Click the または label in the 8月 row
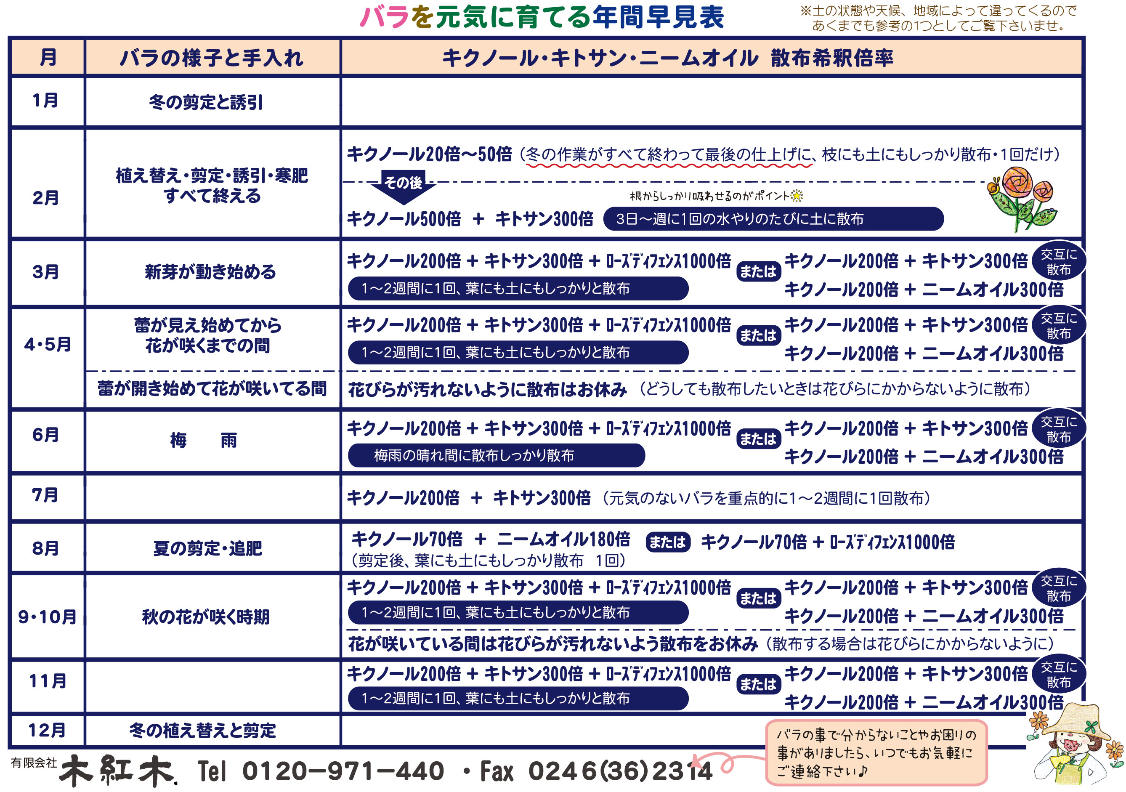Viewport: 1126px width, 792px height. click(668, 542)
